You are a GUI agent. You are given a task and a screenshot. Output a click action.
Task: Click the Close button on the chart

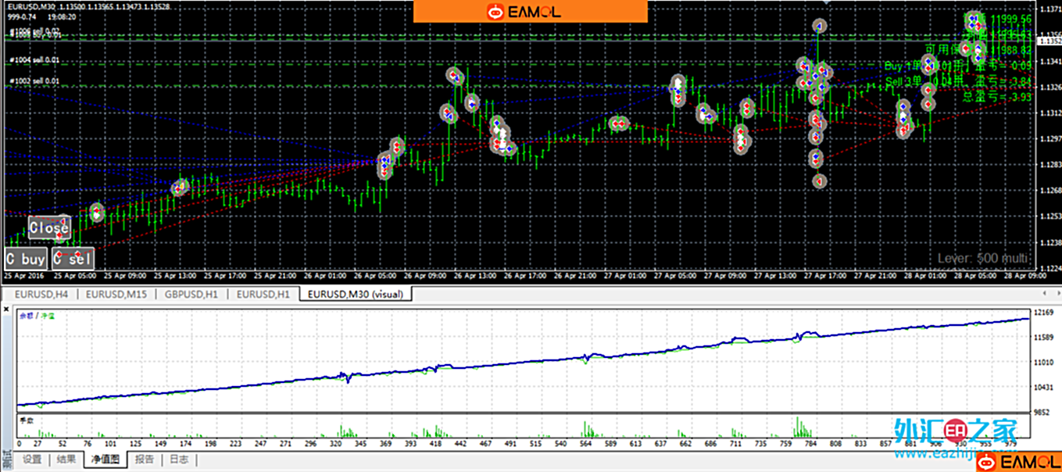[x=49, y=228]
